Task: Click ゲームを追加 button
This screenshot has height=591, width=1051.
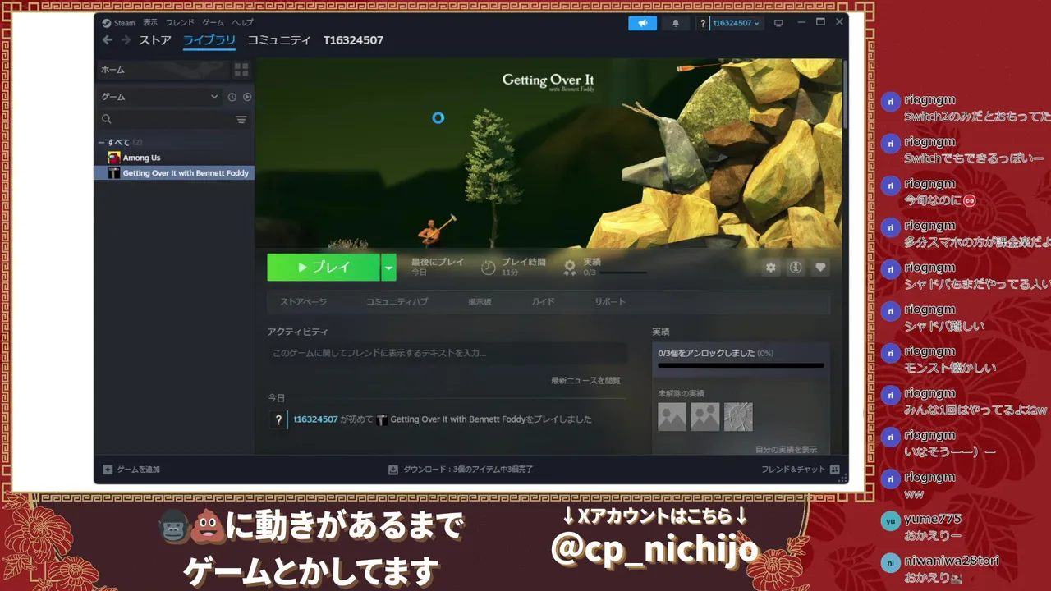Action: click(131, 470)
